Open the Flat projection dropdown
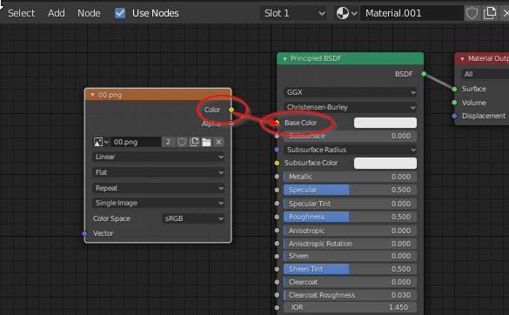509x315 pixels. 158,172
